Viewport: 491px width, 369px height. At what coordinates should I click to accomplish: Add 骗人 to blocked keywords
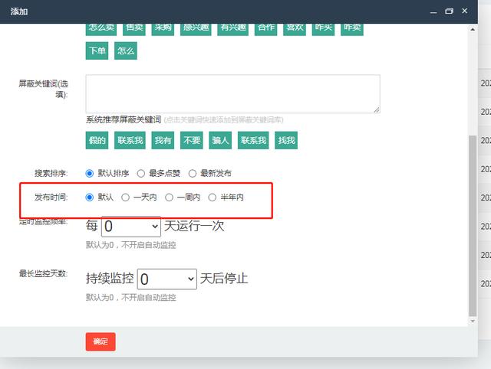click(x=220, y=140)
